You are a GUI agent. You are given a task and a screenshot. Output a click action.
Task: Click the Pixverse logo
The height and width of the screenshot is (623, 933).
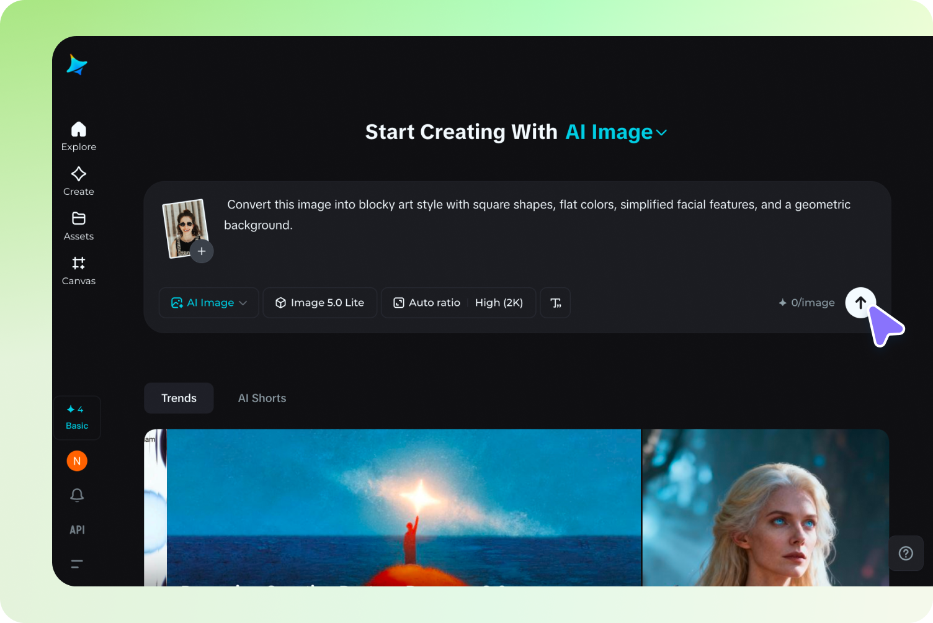(x=76, y=65)
